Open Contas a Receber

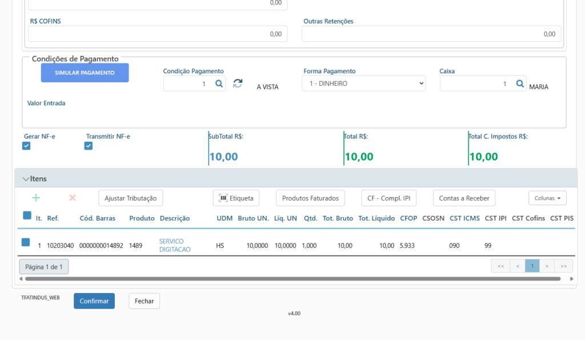pyautogui.click(x=464, y=198)
